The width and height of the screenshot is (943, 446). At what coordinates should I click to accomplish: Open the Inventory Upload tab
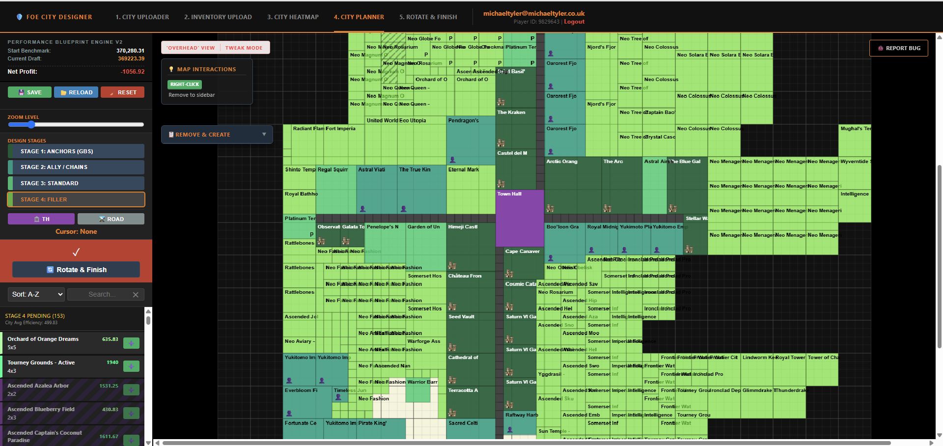click(x=218, y=17)
